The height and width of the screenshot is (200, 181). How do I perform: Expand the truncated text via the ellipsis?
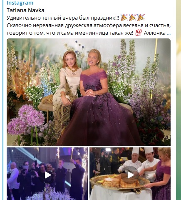click(169, 33)
